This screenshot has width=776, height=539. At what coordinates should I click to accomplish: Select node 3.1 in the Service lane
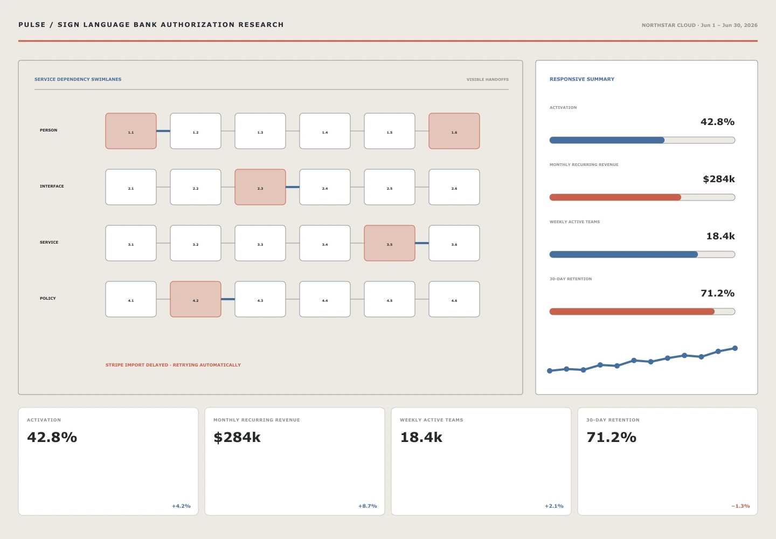(x=131, y=243)
